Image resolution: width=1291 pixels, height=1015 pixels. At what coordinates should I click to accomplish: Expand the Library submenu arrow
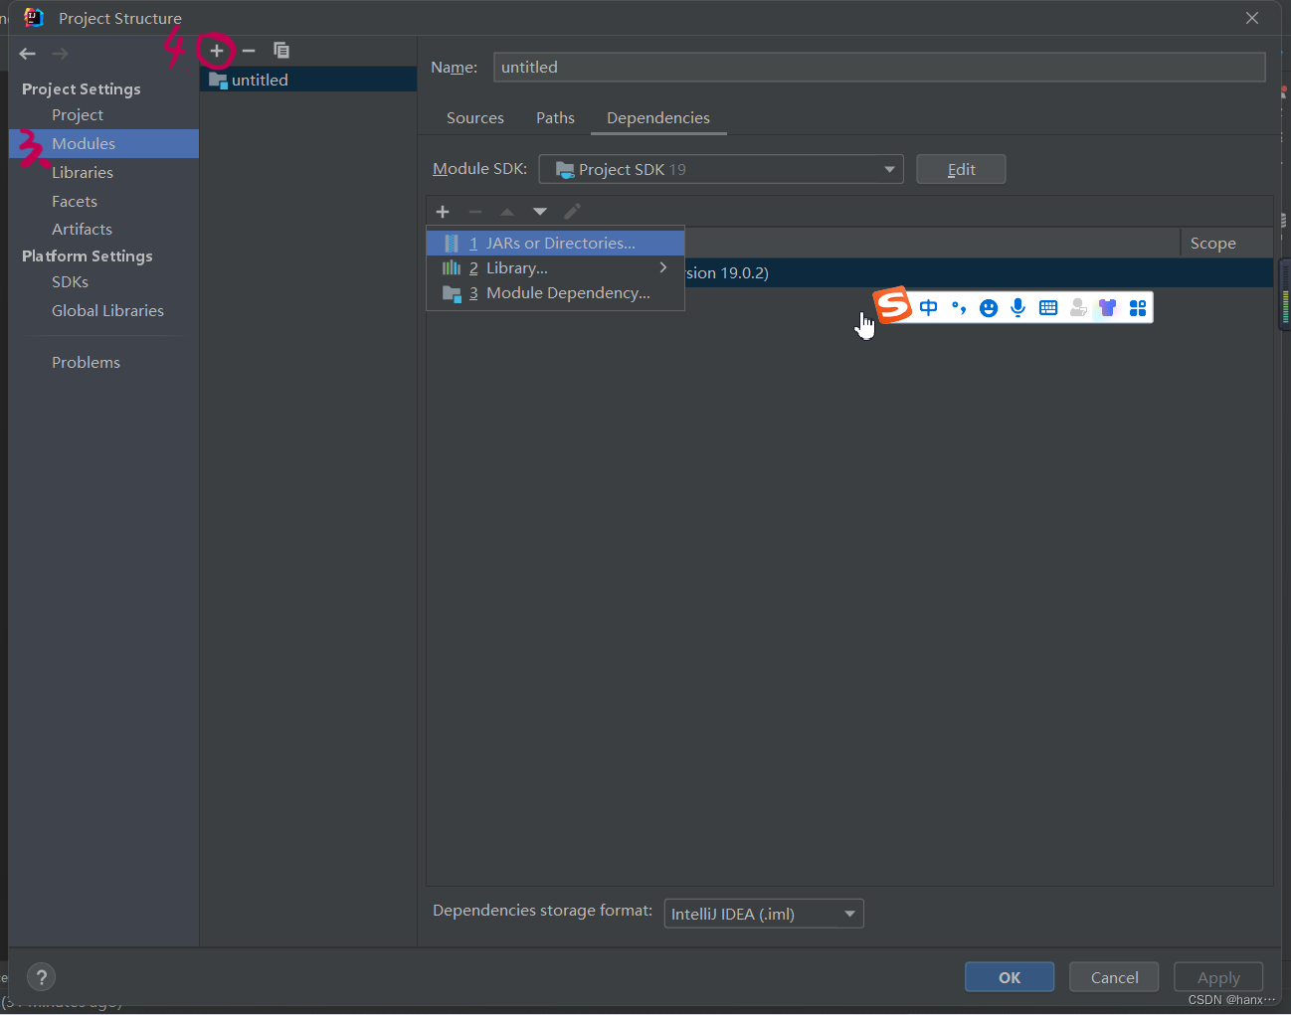663,267
